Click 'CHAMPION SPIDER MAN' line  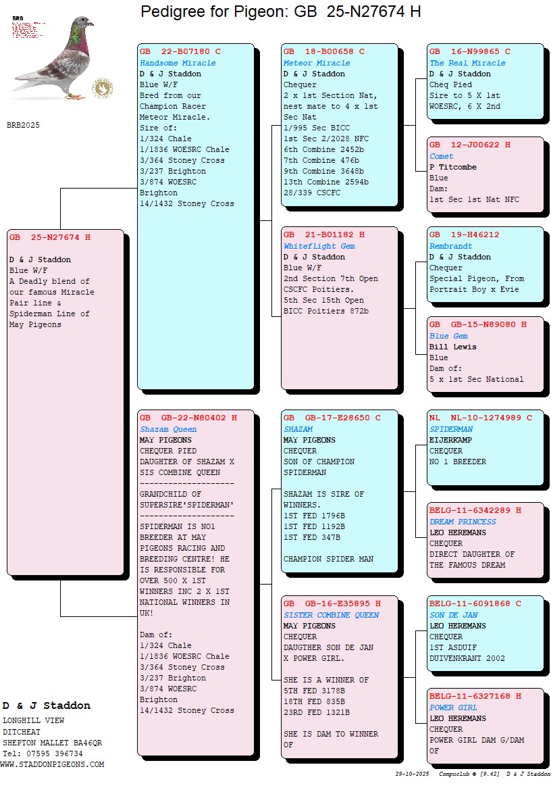[328, 559]
